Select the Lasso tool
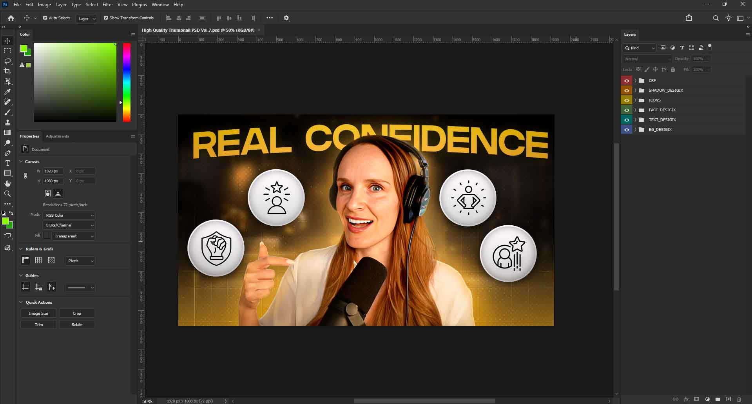 7,61
